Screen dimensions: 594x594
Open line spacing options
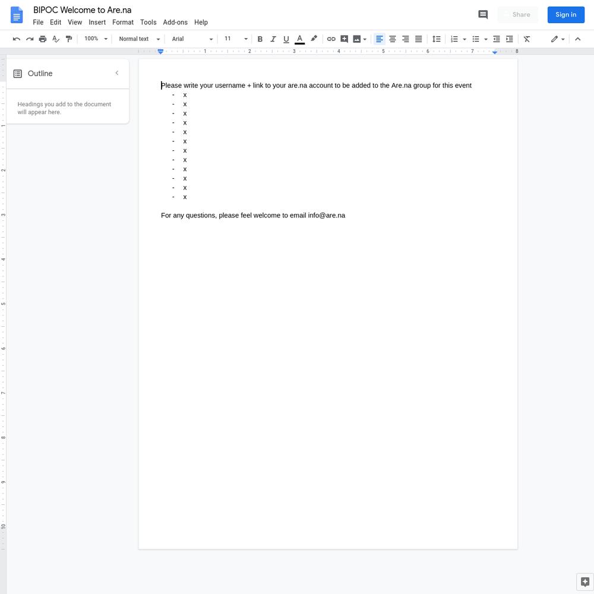[437, 39]
